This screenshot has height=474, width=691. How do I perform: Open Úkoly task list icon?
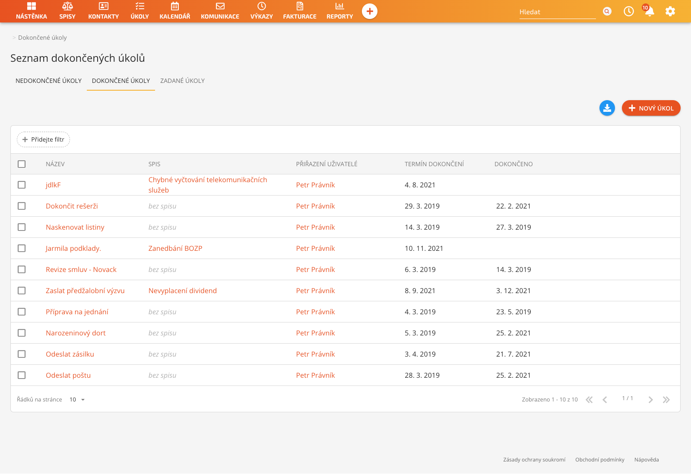(140, 6)
